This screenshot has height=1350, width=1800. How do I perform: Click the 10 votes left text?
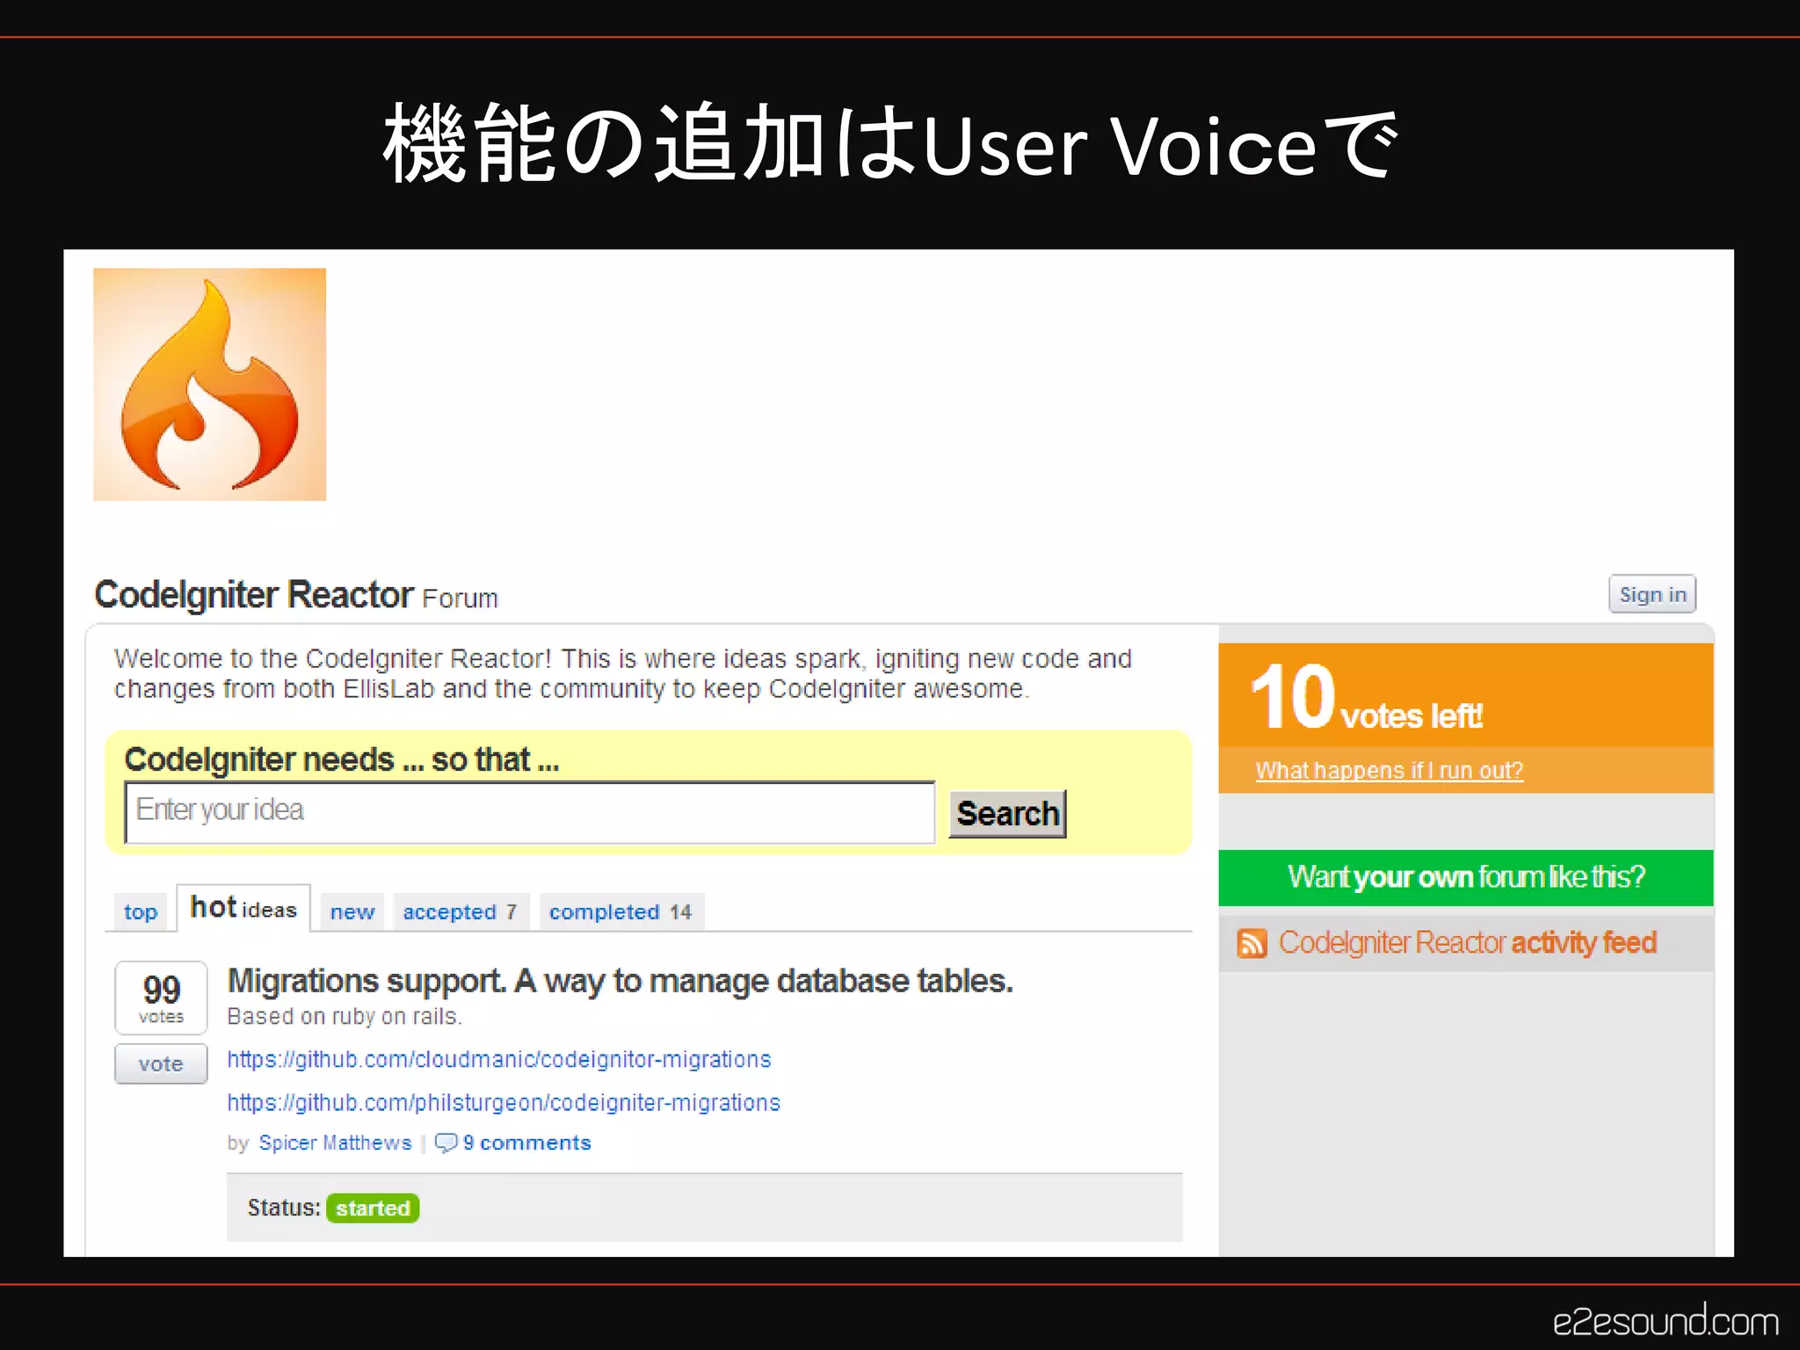coord(1367,699)
